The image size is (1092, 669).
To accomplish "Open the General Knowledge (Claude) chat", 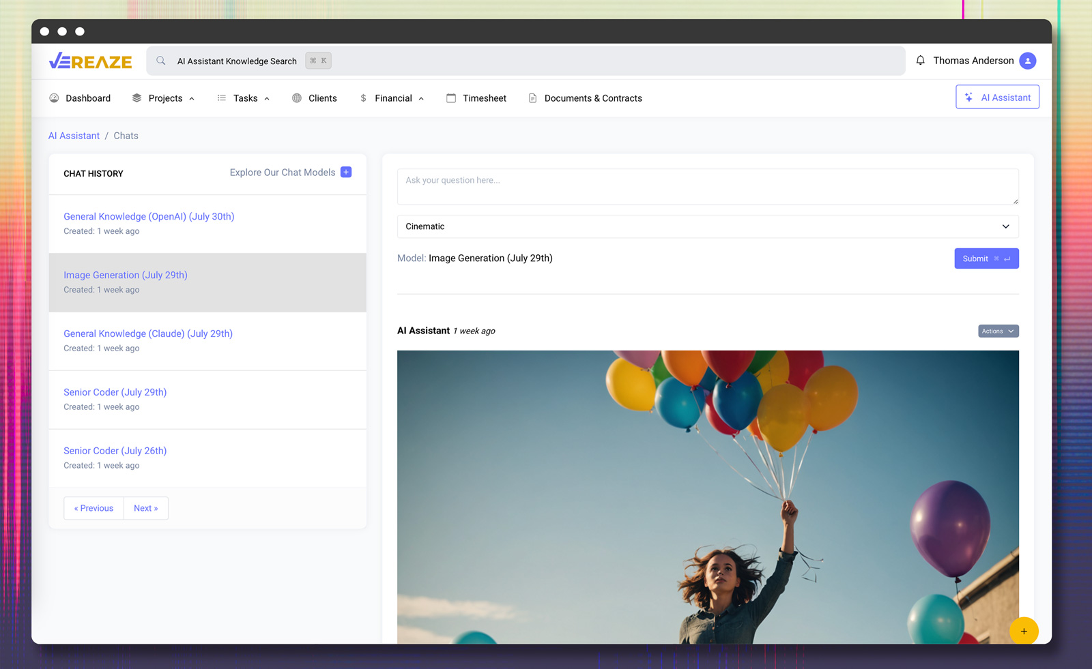I will [148, 333].
